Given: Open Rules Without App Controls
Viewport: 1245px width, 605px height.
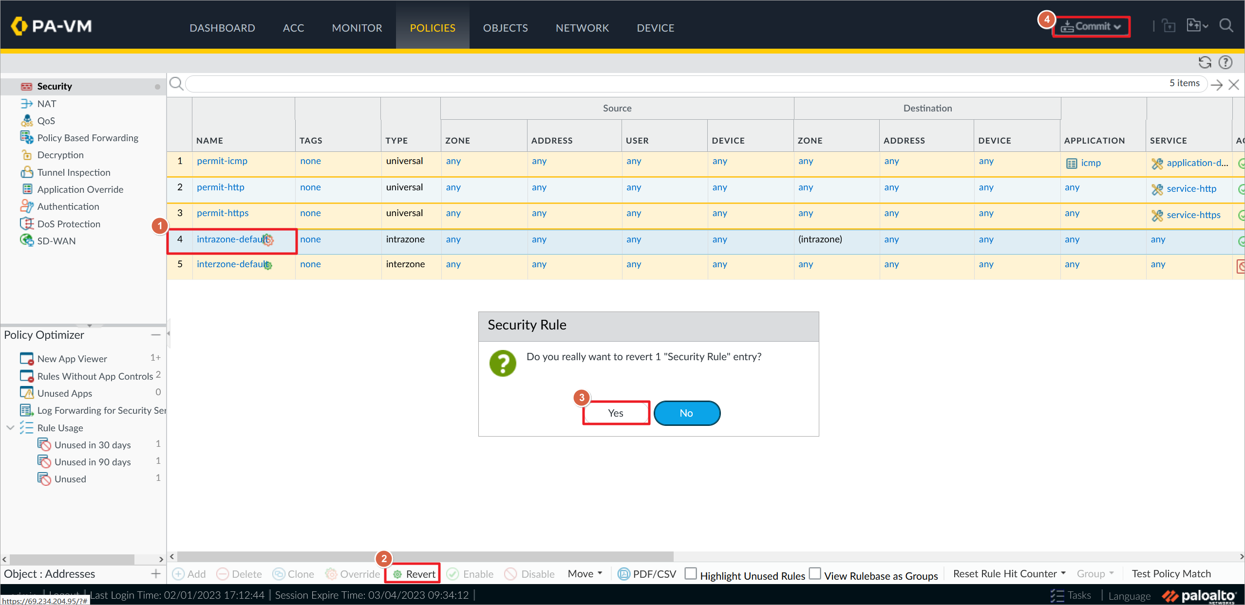Looking at the screenshot, I should point(95,376).
